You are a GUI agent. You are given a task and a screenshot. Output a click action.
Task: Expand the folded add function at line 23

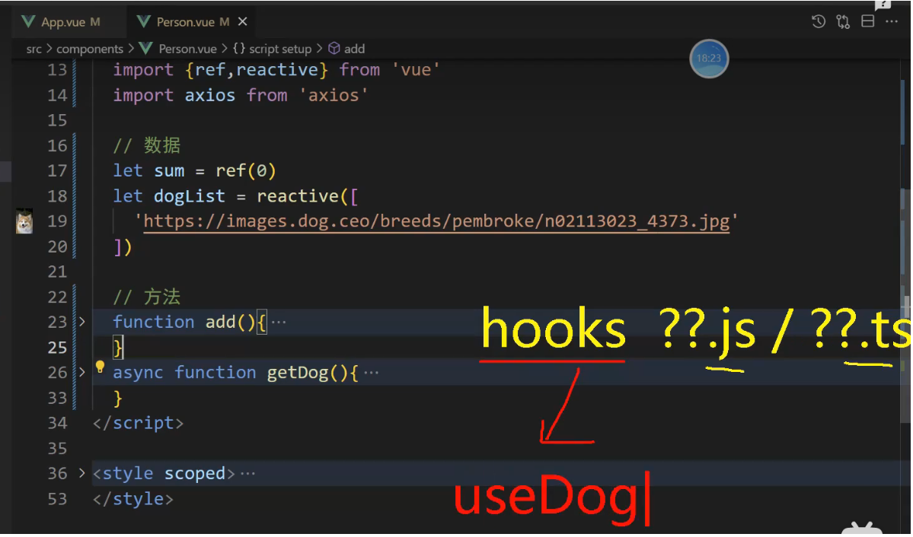pos(81,322)
